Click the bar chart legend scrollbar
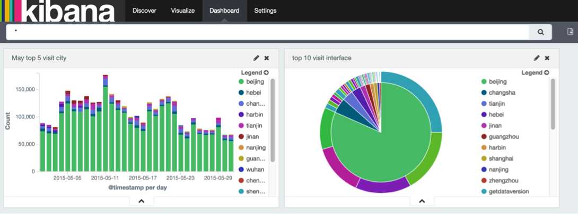 273,120
